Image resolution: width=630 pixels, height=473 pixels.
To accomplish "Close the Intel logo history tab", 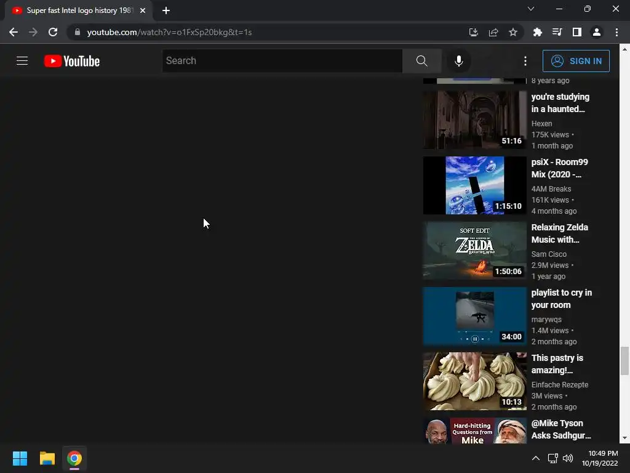I will click(143, 10).
